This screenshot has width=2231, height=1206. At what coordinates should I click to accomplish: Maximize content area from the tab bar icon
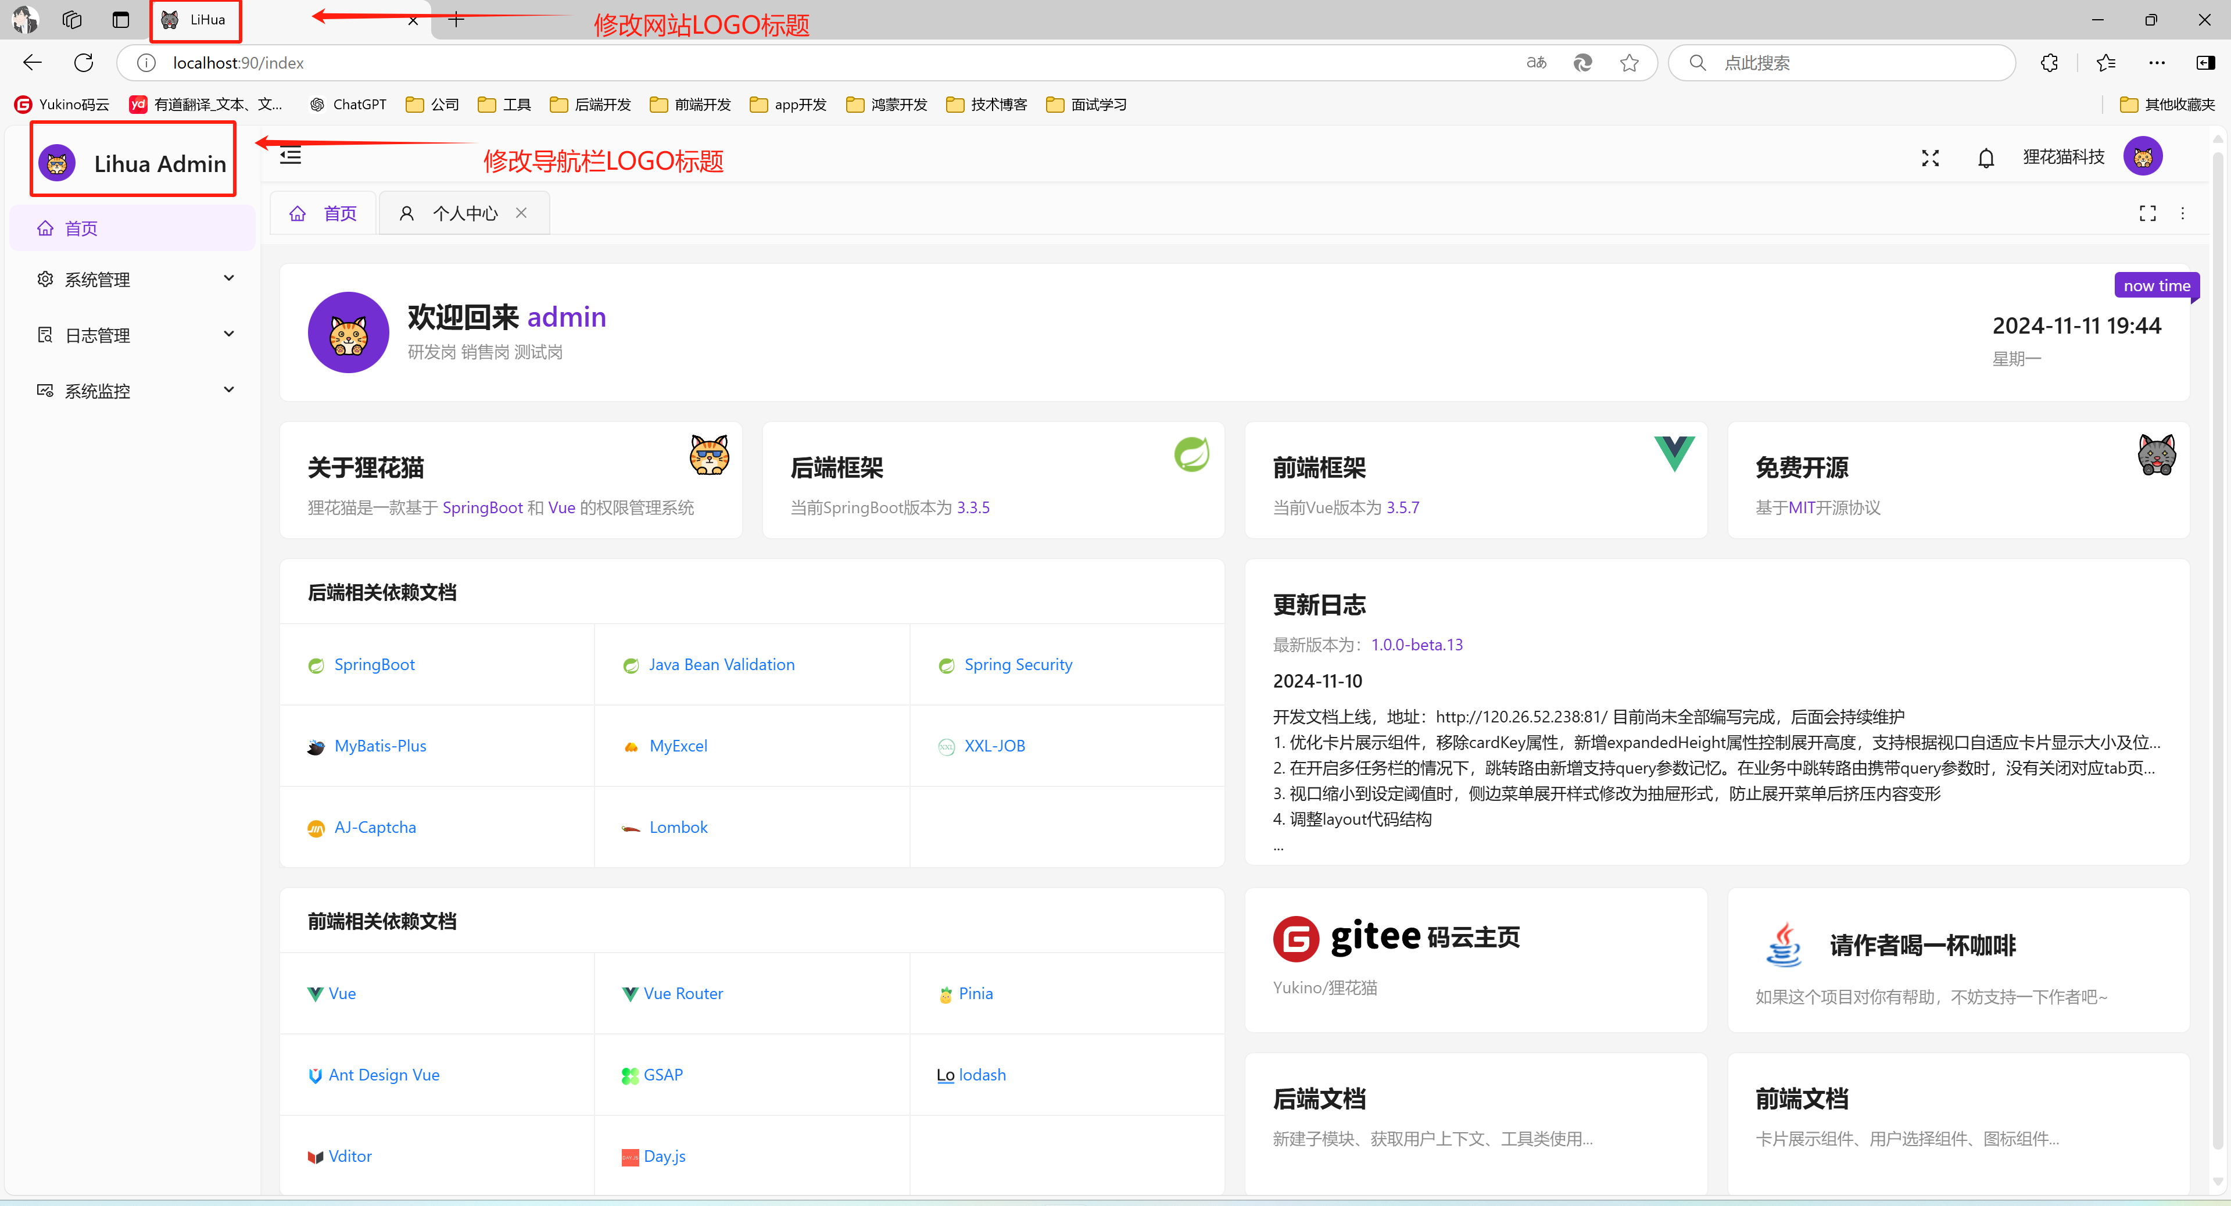(x=2147, y=213)
